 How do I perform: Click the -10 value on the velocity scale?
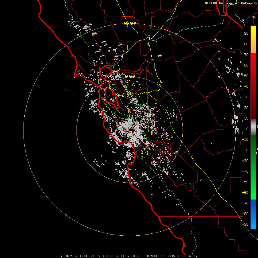245,140
